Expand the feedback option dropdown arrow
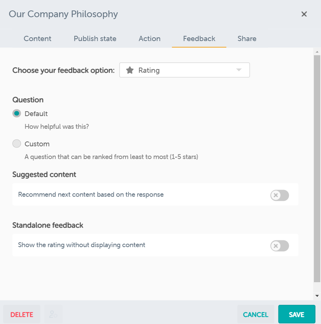 [x=239, y=70]
